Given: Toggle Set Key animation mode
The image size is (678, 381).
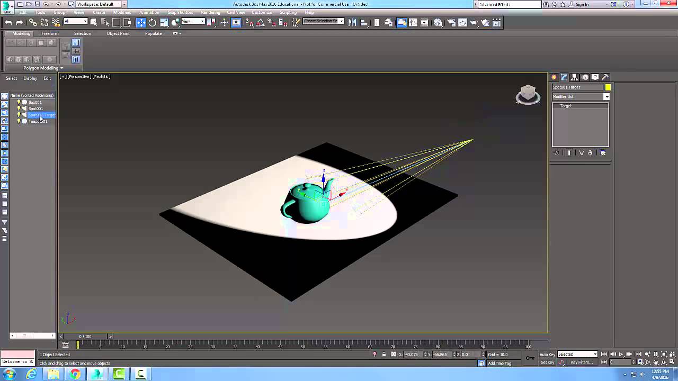Looking at the screenshot, I should click(547, 362).
